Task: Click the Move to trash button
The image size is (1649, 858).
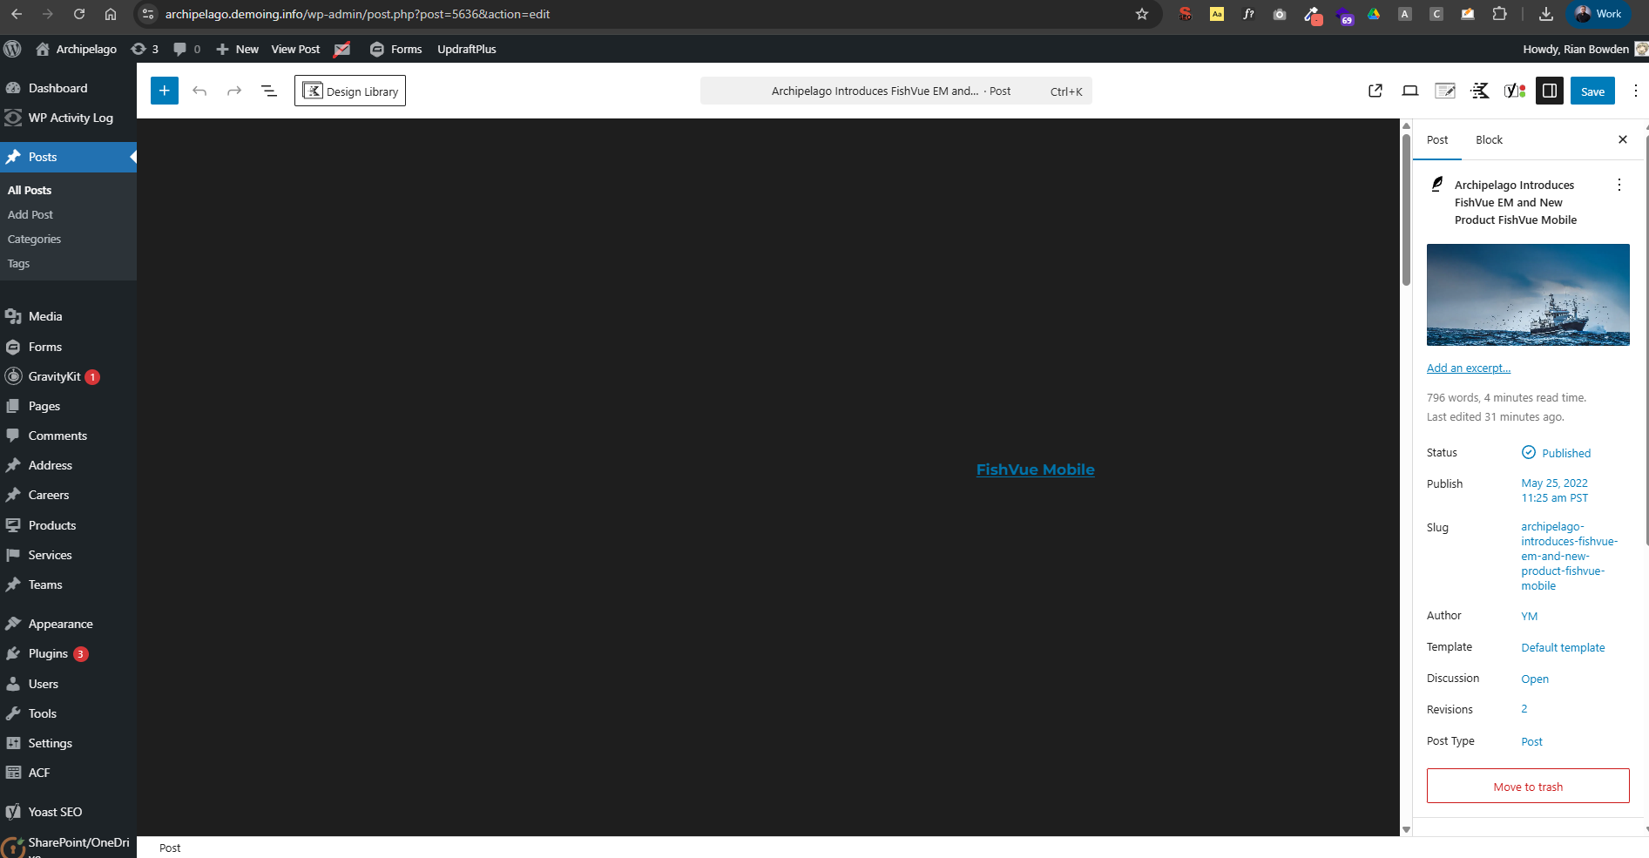Action: pyautogui.click(x=1528, y=786)
